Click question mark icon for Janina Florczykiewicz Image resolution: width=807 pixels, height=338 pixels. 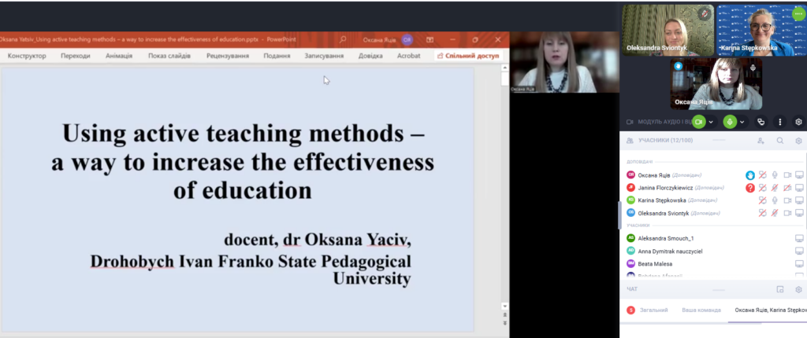click(x=750, y=188)
